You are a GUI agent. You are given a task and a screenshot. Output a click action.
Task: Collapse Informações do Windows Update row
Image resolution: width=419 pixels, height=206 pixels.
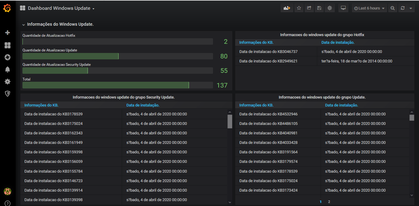(x=58, y=24)
